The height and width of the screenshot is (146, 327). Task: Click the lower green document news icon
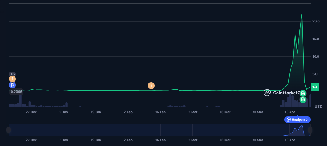(303, 99)
